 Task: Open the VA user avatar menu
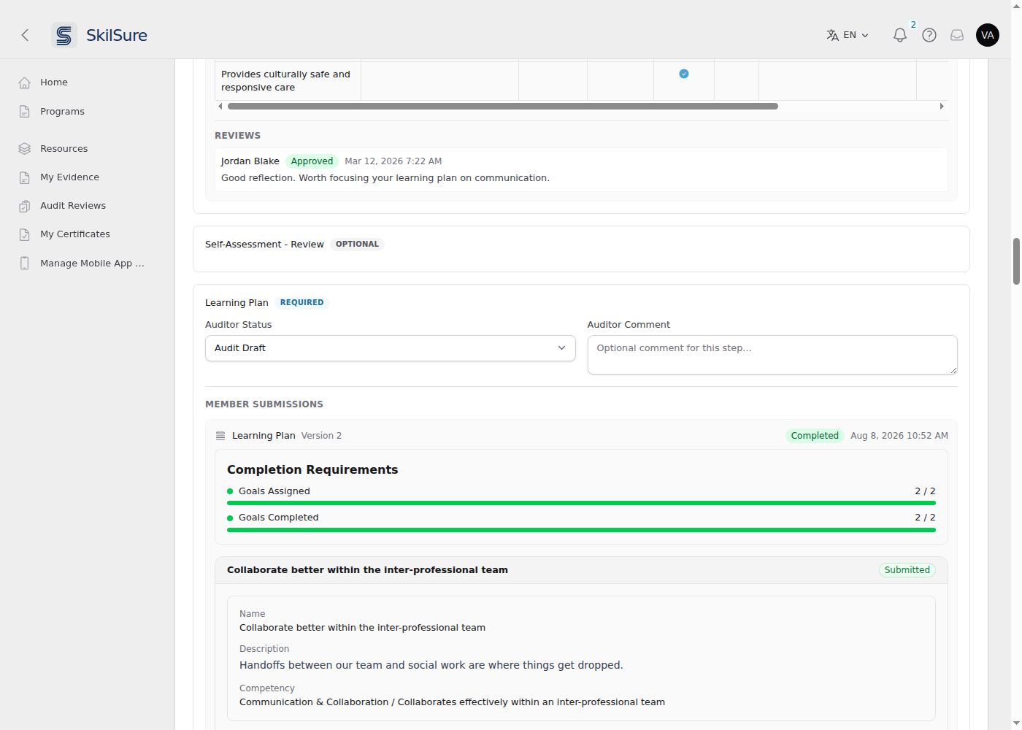(988, 35)
